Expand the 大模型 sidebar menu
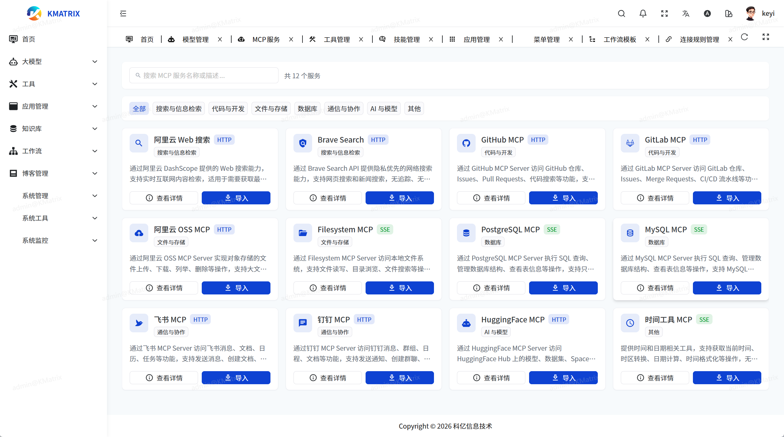 pos(53,61)
